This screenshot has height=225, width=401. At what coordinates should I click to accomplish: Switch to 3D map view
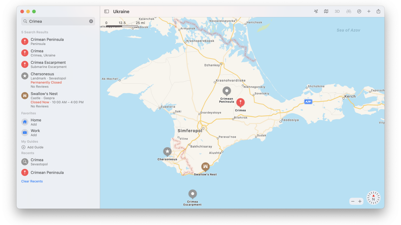(337, 12)
